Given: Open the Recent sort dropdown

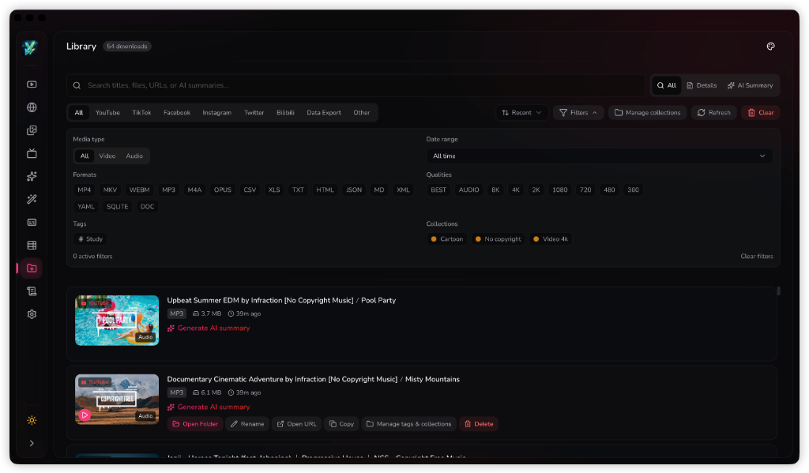Looking at the screenshot, I should [x=521, y=112].
